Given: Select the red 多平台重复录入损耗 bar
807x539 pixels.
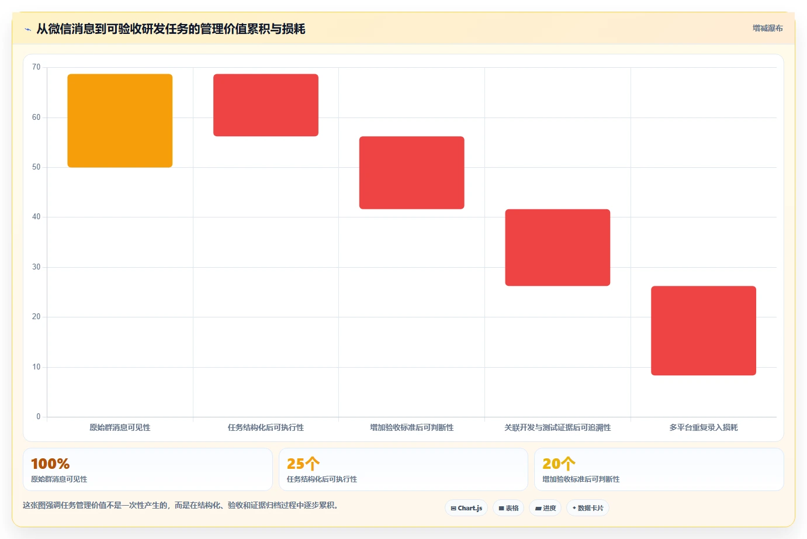Looking at the screenshot, I should [704, 330].
